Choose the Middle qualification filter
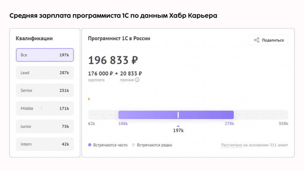 [45, 108]
